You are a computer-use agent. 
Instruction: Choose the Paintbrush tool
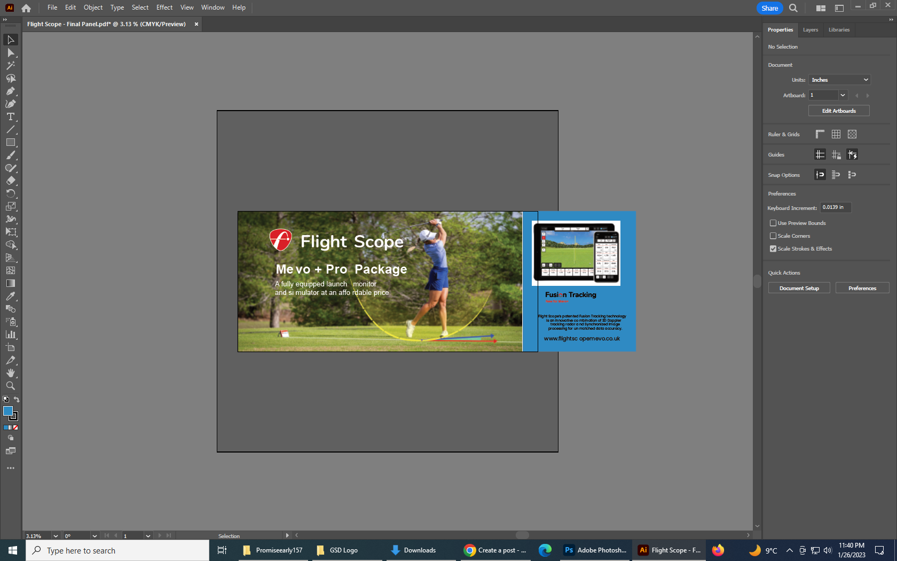pos(10,155)
